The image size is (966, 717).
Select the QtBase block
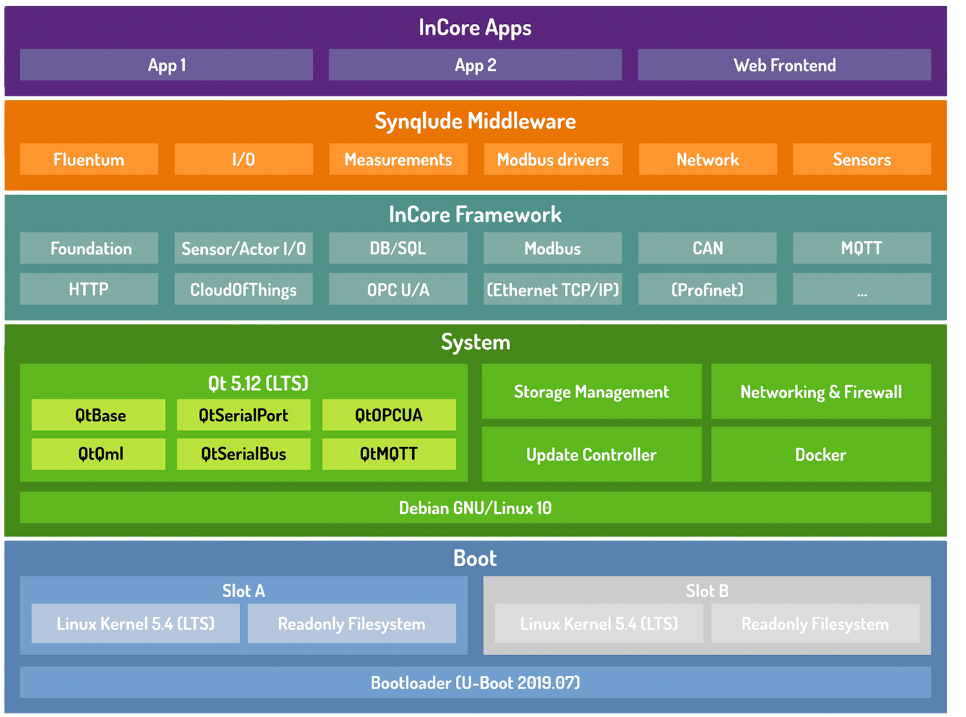click(x=99, y=415)
